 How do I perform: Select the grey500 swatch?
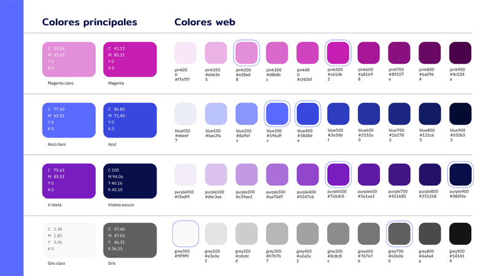tap(338, 234)
